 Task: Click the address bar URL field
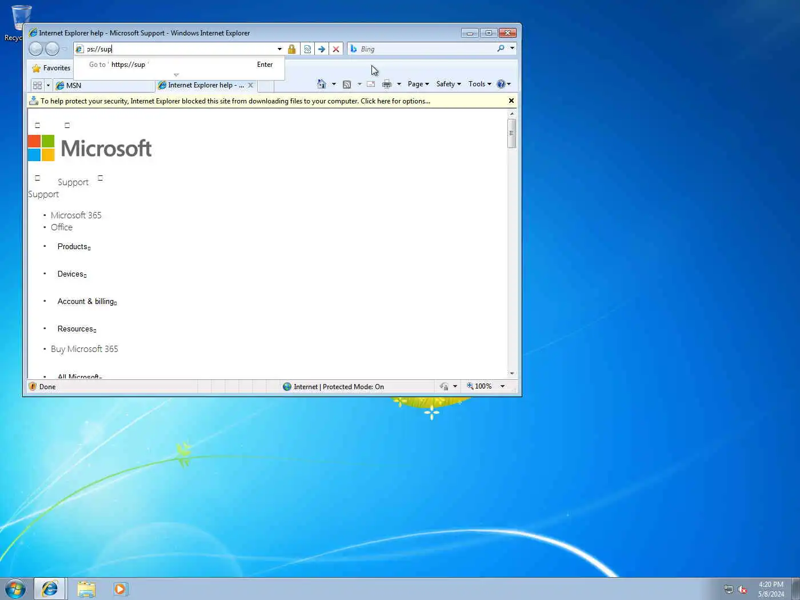pyautogui.click(x=180, y=49)
